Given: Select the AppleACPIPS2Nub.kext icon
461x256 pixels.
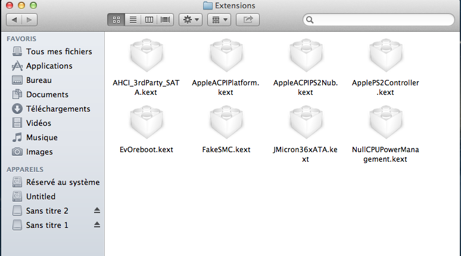Looking at the screenshot, I should click(x=306, y=55).
